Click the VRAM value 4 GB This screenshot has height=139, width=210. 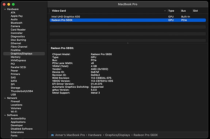point(94,66)
